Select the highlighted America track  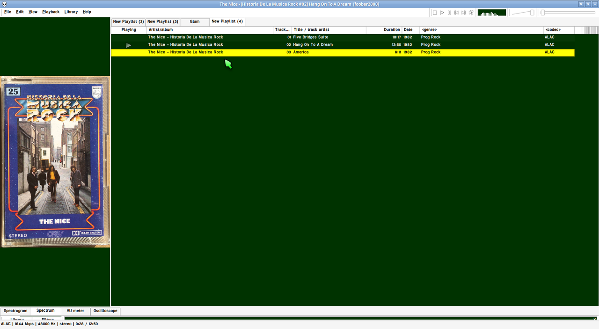[343, 52]
